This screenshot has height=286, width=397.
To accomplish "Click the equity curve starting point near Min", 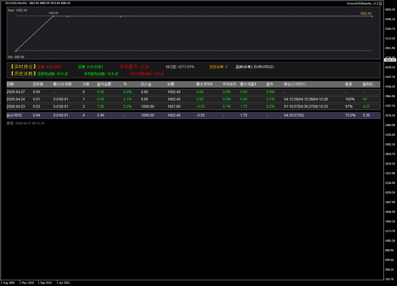I will 16,51.
